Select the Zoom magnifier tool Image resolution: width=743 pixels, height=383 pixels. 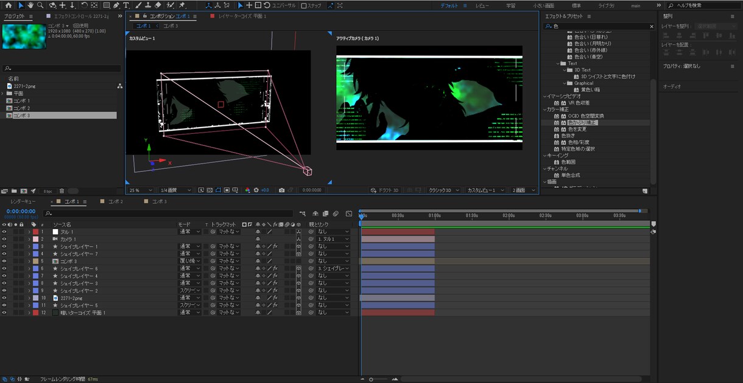(x=40, y=5)
